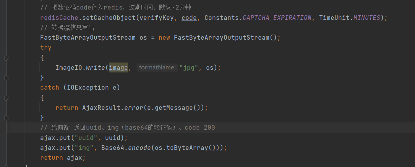Collapse the try block fold marker
This screenshot has width=415, height=167.
point(6,58)
